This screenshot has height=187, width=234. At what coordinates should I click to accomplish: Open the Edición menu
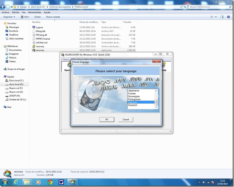[16, 12]
